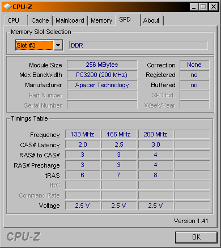Click the CAS# Latency 2.0 cell
The height and width of the screenshot is (248, 221).
83,144
